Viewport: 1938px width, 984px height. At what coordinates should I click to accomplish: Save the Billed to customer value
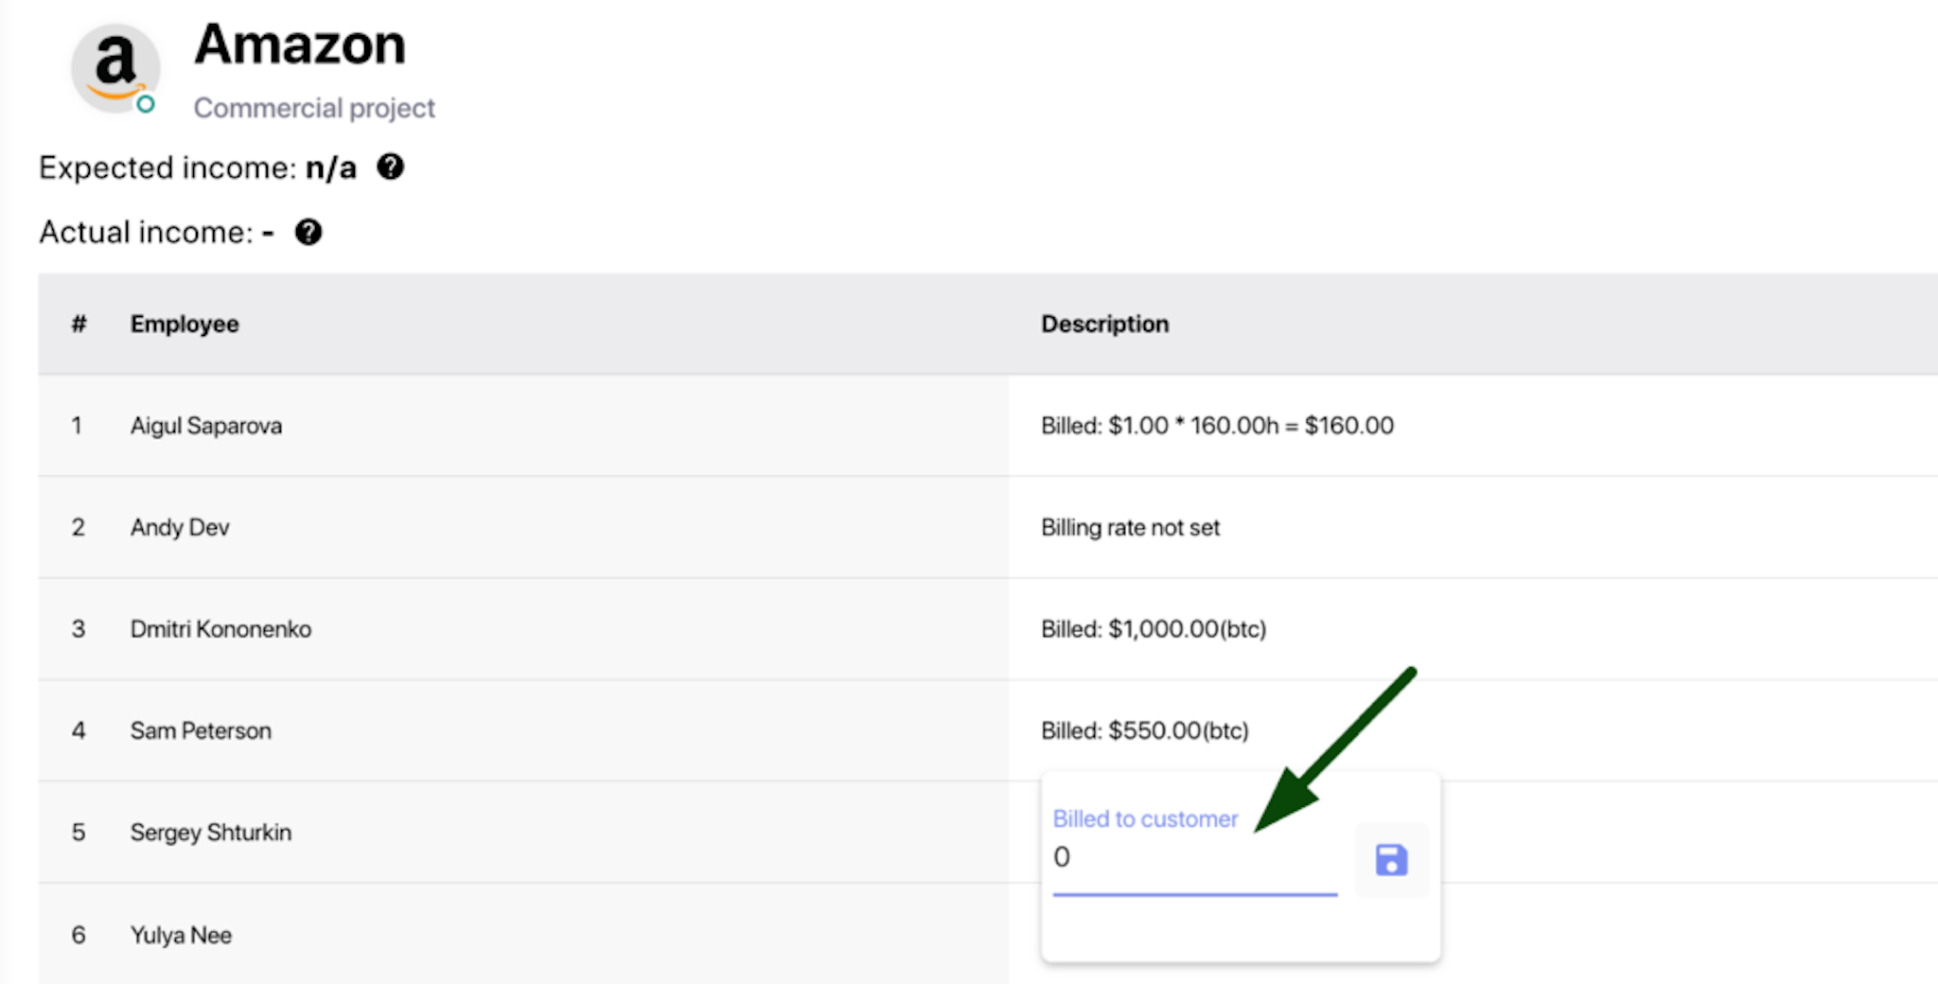[x=1391, y=860]
